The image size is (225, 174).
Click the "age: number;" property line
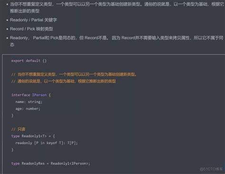point(28,109)
